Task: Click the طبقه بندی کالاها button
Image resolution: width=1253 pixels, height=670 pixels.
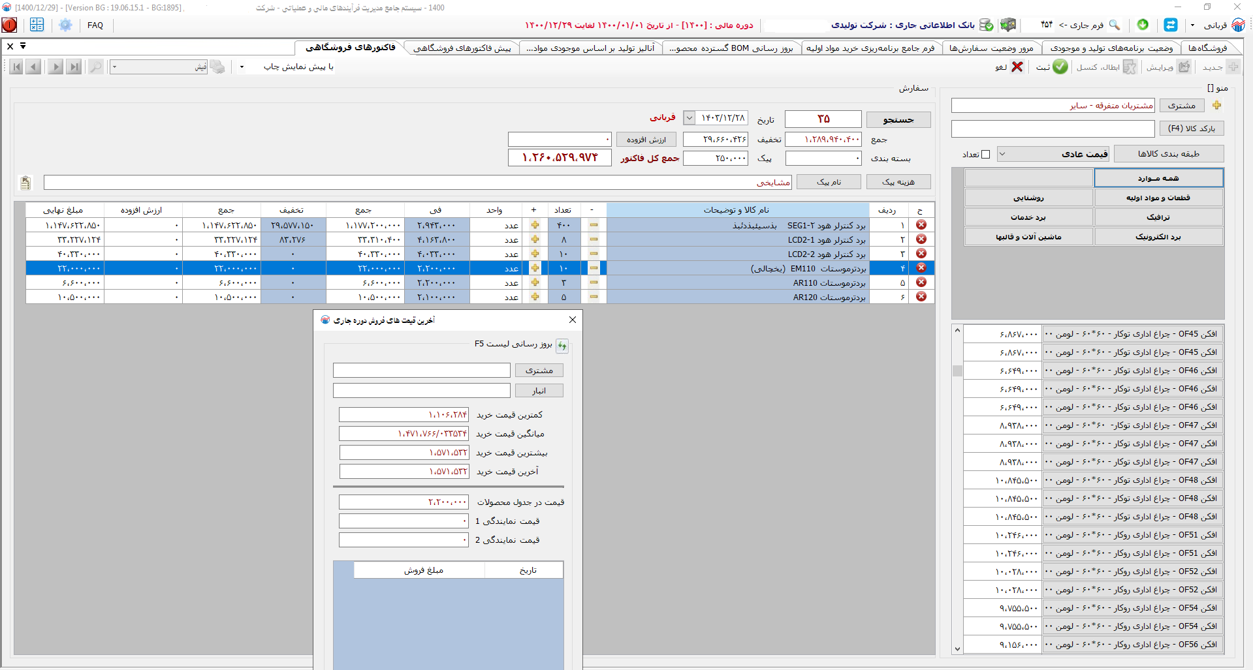Action: (1169, 154)
